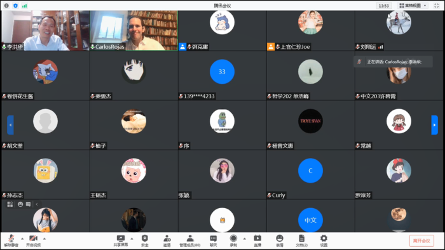Go to previous page of participants

click(10, 125)
